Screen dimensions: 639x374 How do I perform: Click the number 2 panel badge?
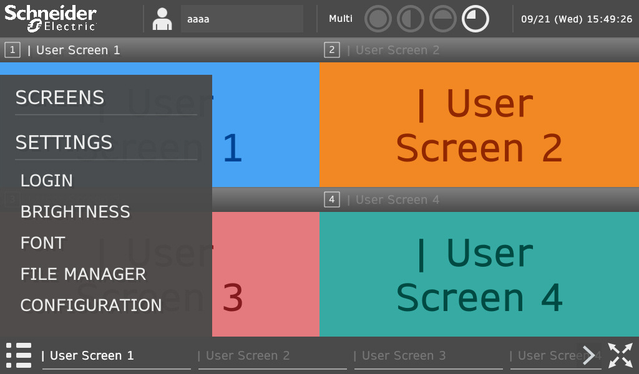coord(332,50)
